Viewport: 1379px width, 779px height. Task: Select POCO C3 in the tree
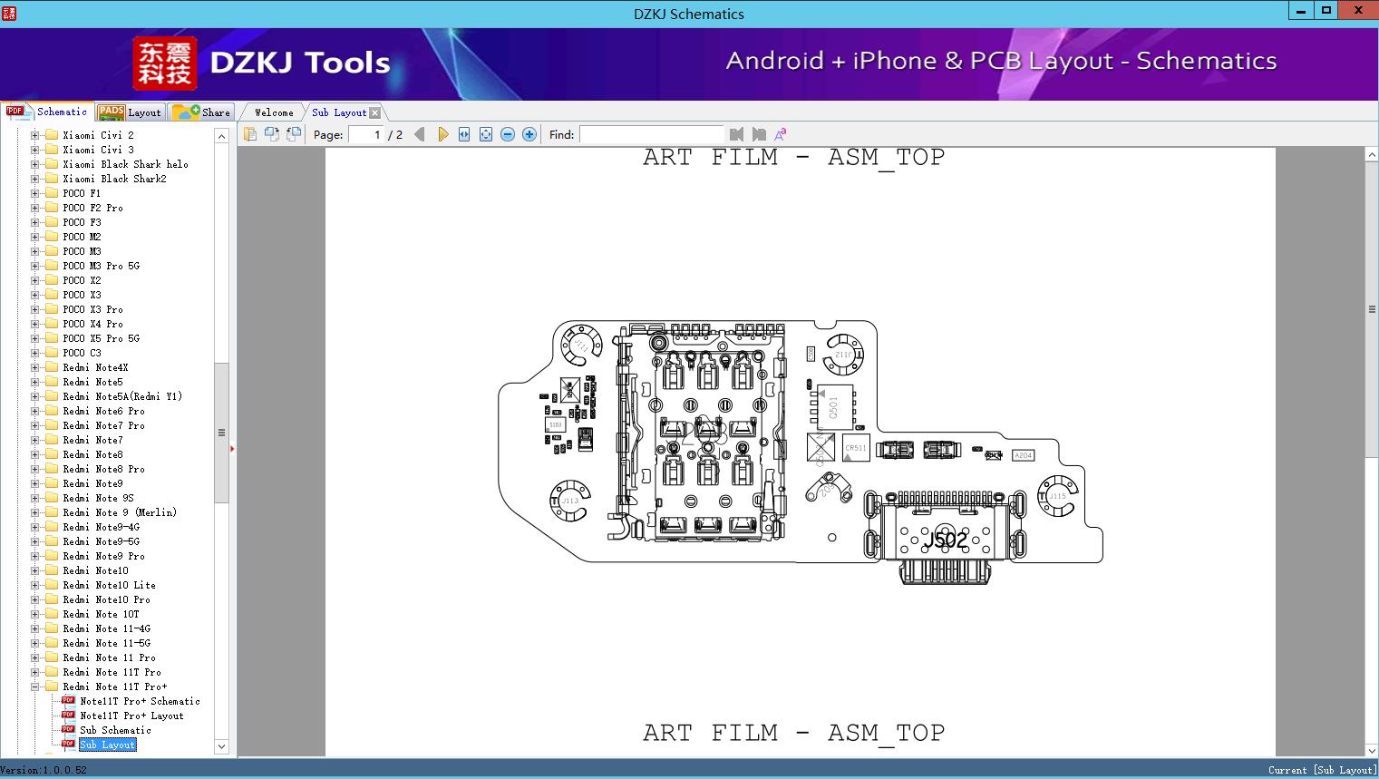pos(82,353)
